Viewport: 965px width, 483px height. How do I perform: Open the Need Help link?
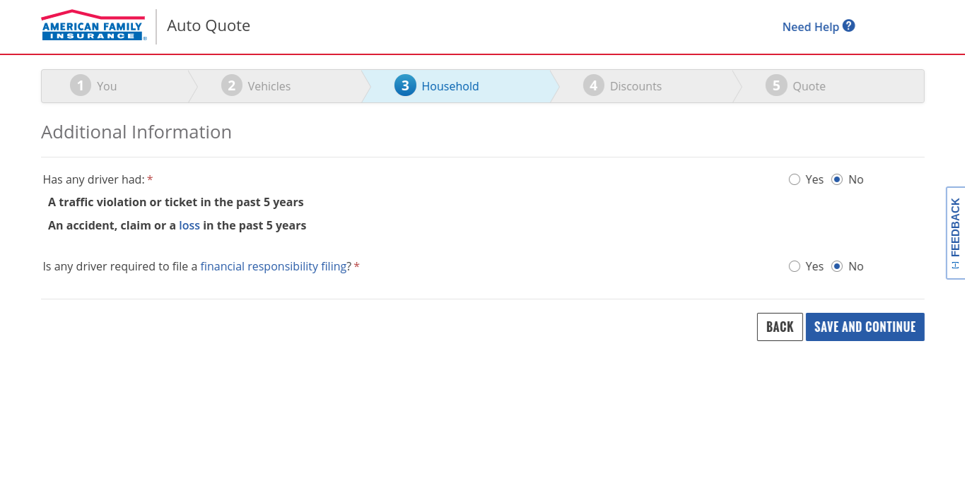(810, 27)
